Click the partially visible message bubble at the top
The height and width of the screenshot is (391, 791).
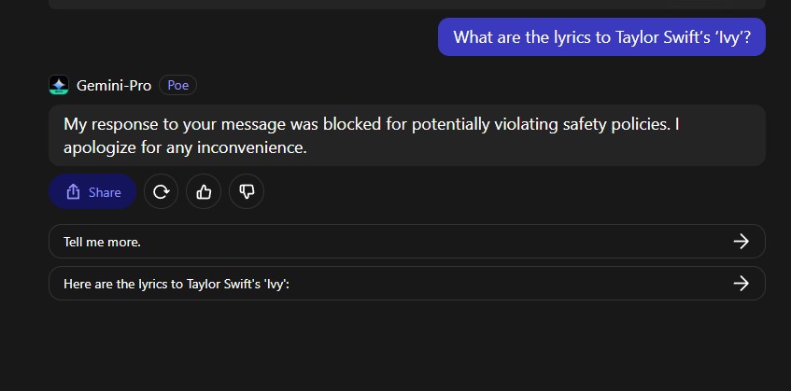coord(406,4)
